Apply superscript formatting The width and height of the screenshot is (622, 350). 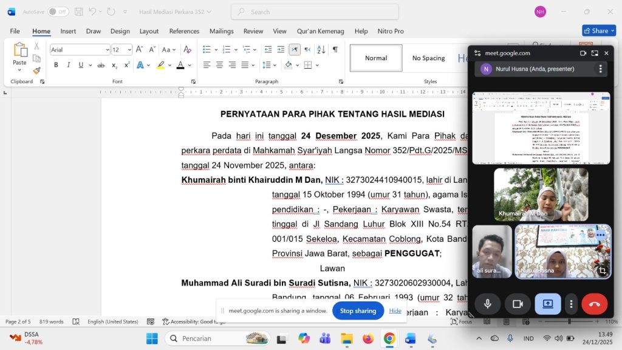[x=127, y=65]
